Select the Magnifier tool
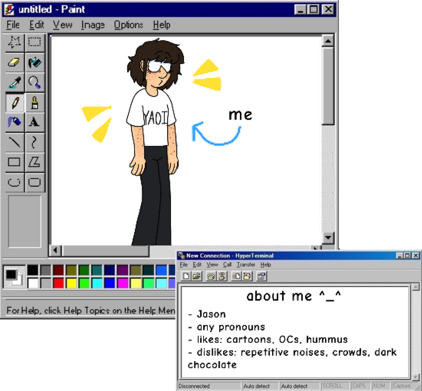The image size is (422, 391). 34,82
